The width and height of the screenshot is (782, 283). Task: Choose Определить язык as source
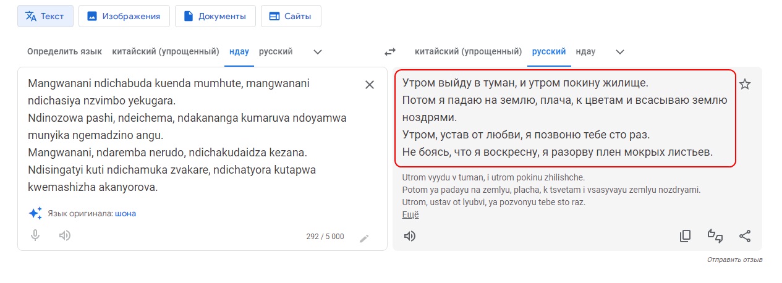point(64,51)
